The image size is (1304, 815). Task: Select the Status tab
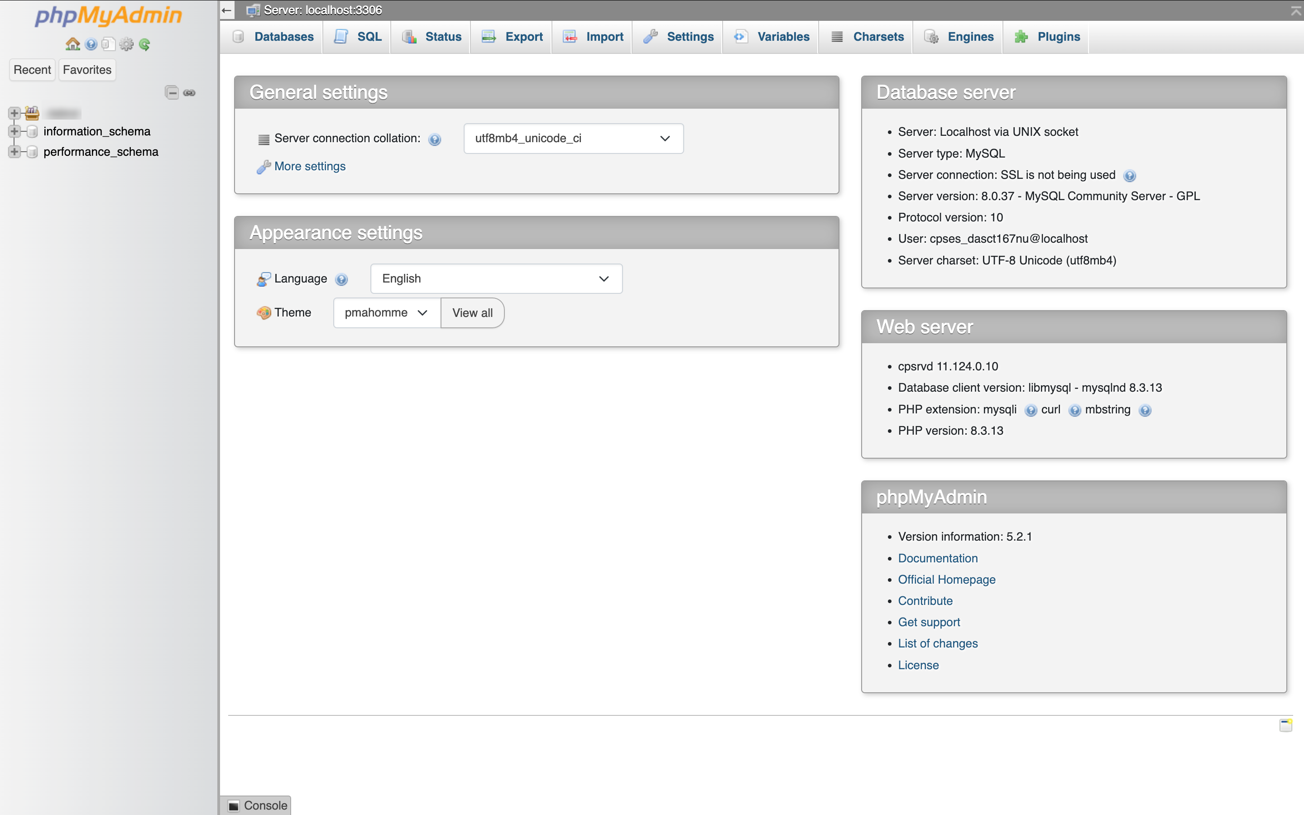point(442,36)
